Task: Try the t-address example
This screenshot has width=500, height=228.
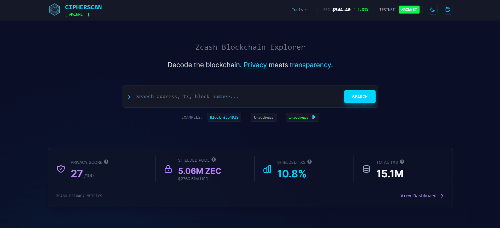Action: tap(263, 117)
